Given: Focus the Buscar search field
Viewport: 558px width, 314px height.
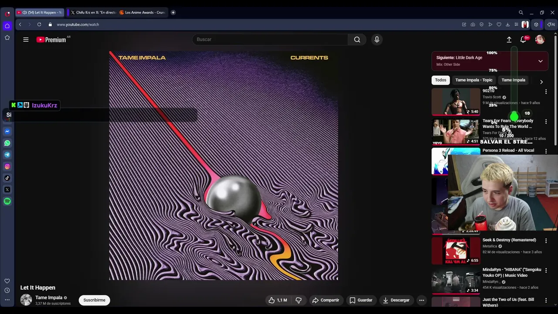Looking at the screenshot, I should 270,40.
